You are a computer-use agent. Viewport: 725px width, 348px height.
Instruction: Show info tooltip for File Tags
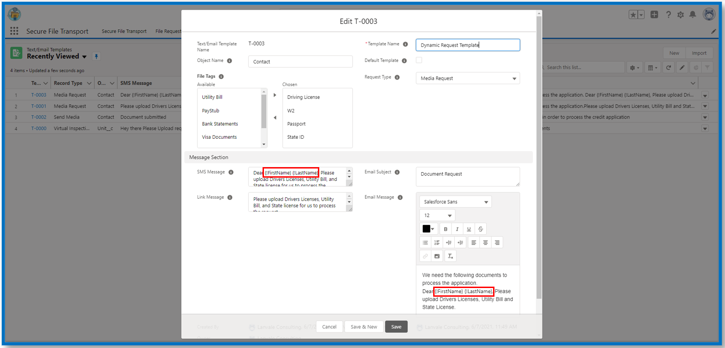tap(221, 76)
